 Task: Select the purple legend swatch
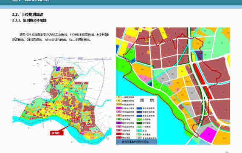[x=119, y=123]
